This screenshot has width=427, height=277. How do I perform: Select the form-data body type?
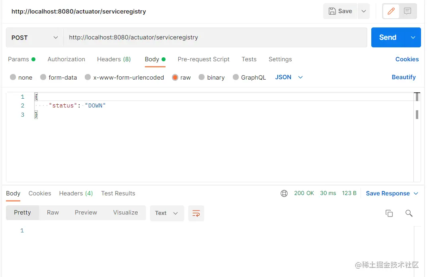point(58,77)
